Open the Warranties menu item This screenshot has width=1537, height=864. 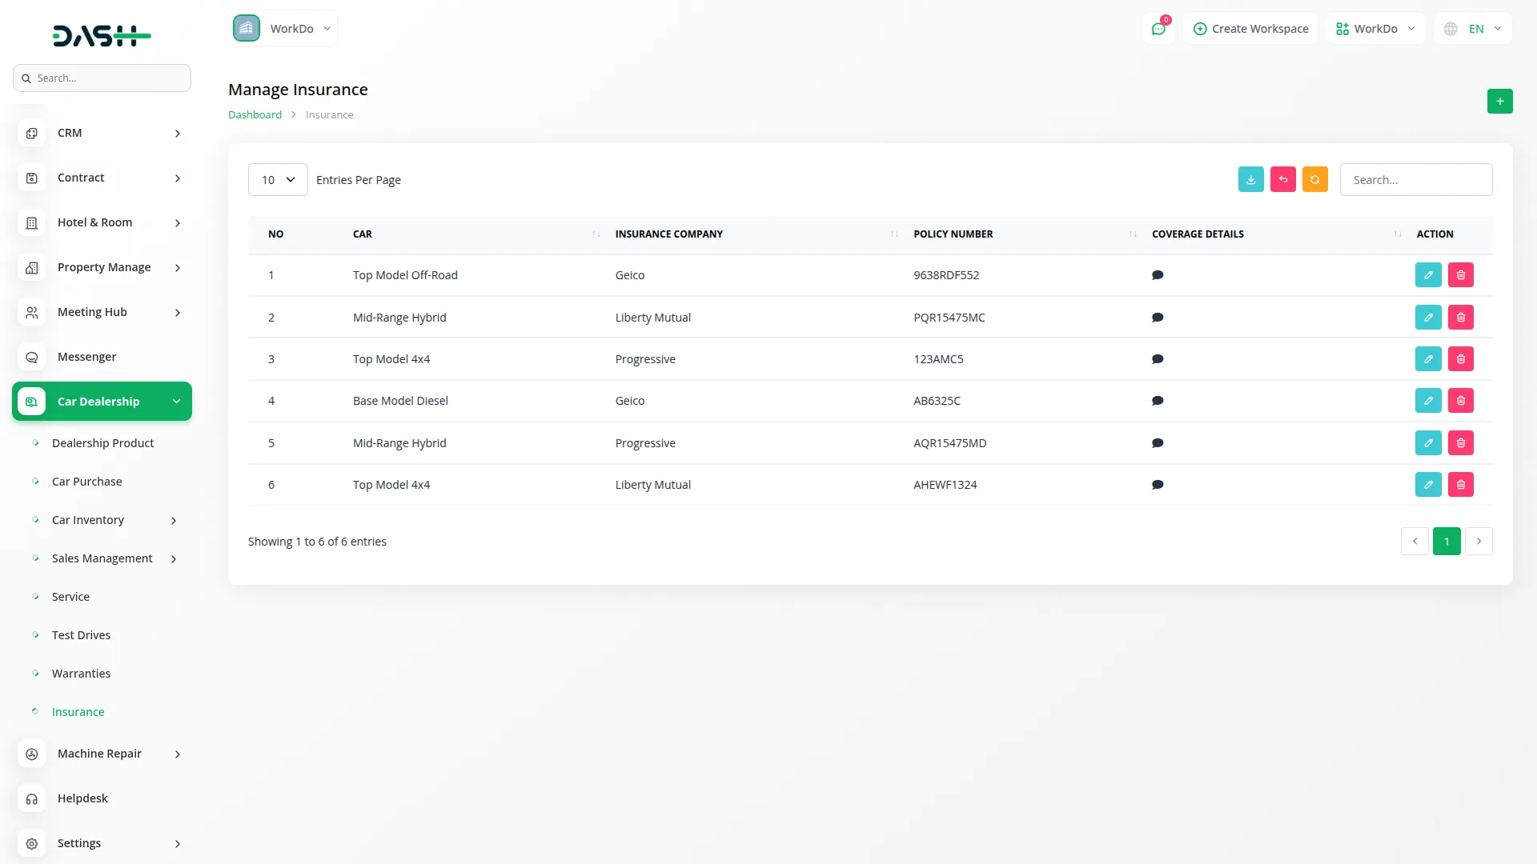pos(81,674)
